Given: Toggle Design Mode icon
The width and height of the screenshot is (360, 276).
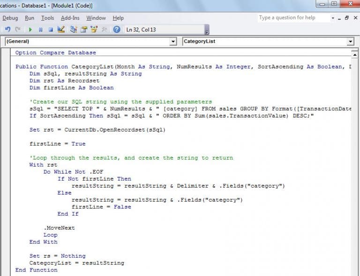Looking at the screenshot, I should click(61, 29).
